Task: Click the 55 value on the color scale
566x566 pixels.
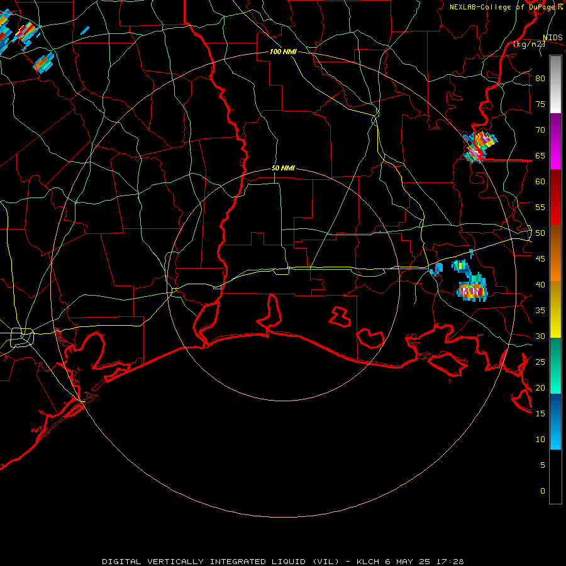Action: [x=540, y=207]
